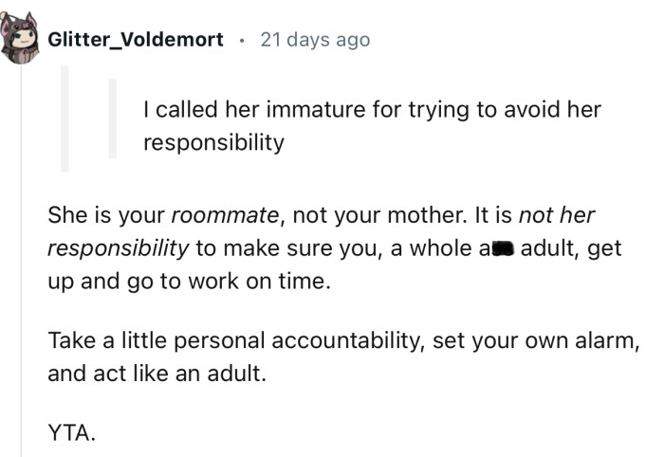Click the italic phrase "not her"

tap(557, 215)
